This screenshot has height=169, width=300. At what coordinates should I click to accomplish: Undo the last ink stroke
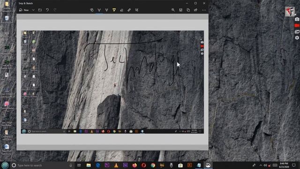click(x=47, y=10)
